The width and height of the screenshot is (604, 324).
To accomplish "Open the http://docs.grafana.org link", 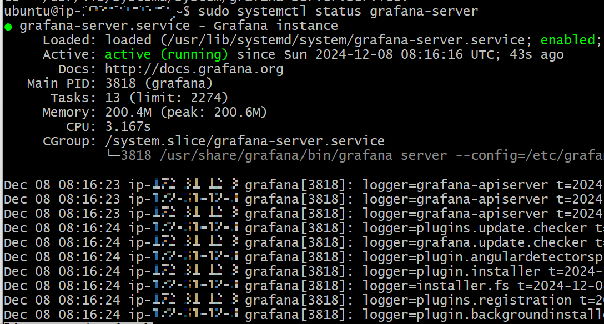I will pyautogui.click(x=194, y=69).
